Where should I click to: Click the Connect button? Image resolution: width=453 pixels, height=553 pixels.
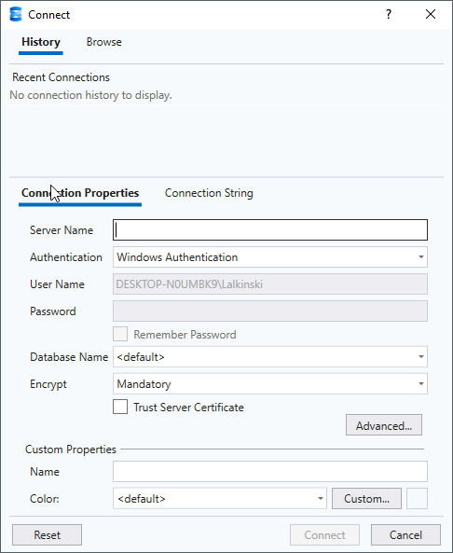tap(324, 535)
